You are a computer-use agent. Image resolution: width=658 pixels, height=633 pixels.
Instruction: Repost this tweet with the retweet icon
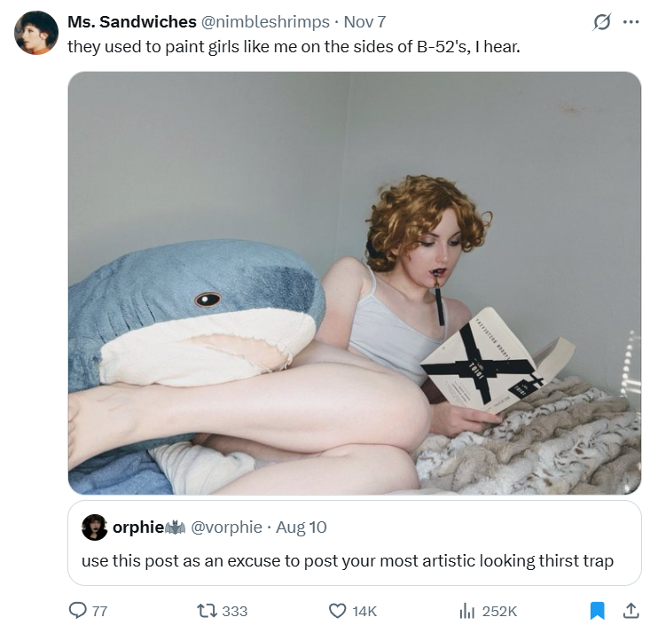pyautogui.click(x=207, y=611)
